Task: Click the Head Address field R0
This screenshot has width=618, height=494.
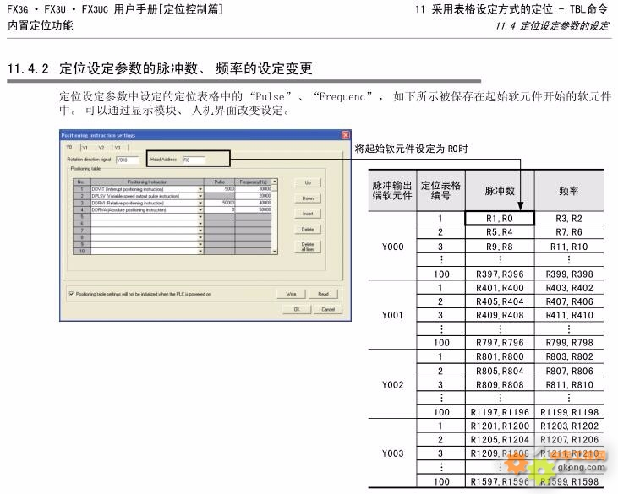Action: click(x=194, y=160)
